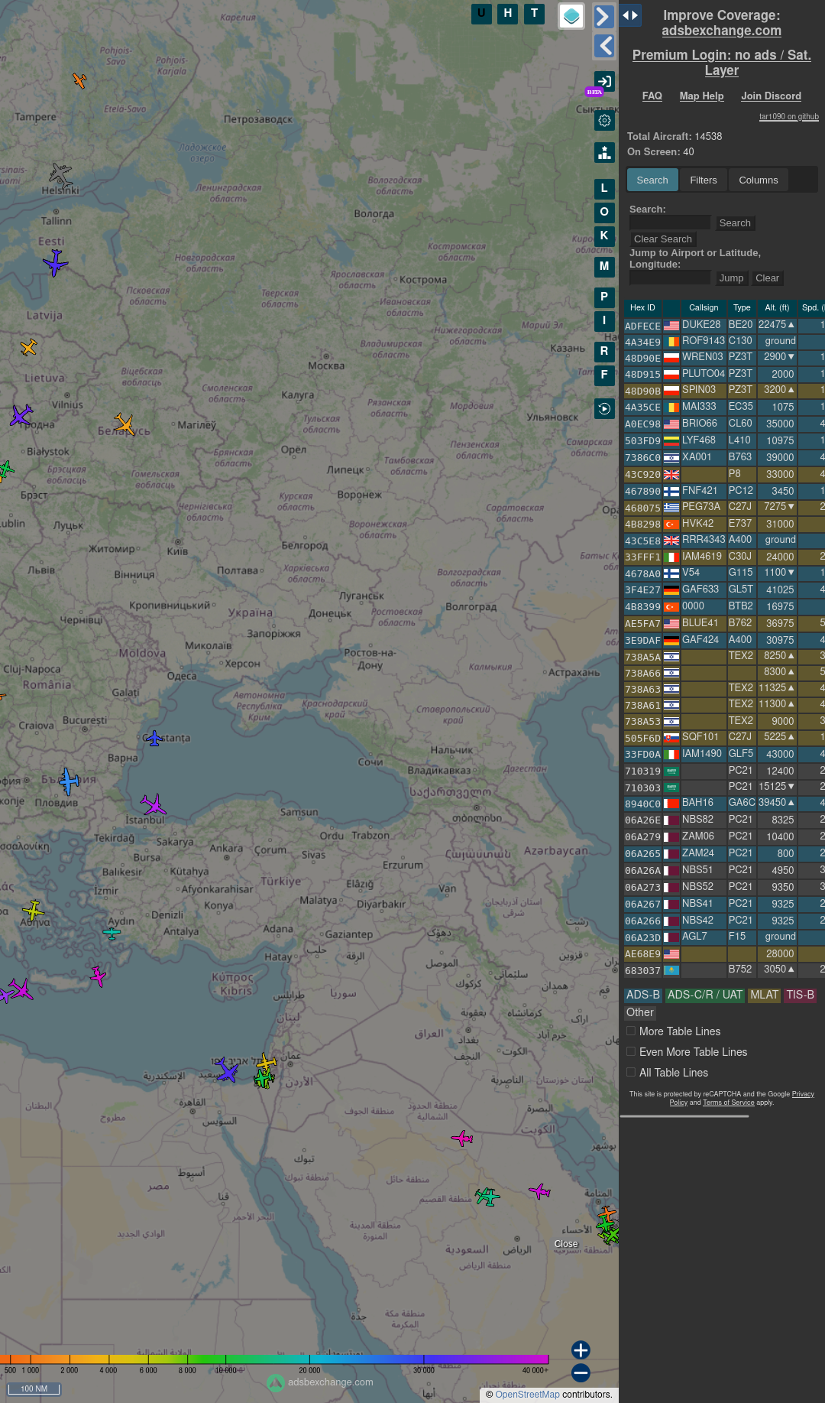Tick the All Table Lines checkbox
This screenshot has width=825, height=1403.
[x=631, y=1072]
